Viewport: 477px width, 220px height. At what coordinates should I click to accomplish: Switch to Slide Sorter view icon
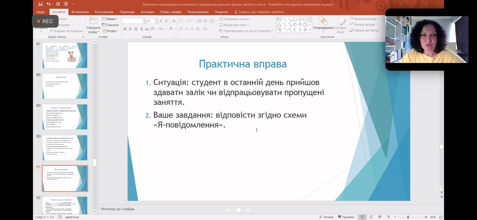click(x=371, y=217)
